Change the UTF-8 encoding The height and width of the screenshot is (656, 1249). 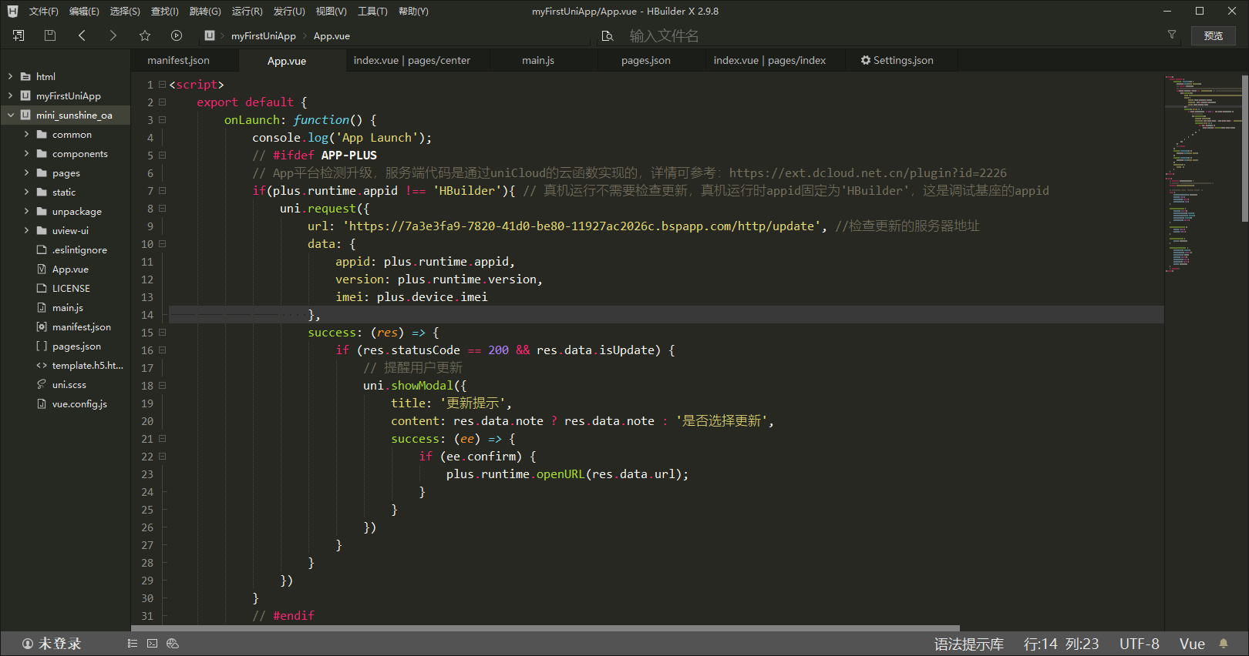(x=1140, y=644)
